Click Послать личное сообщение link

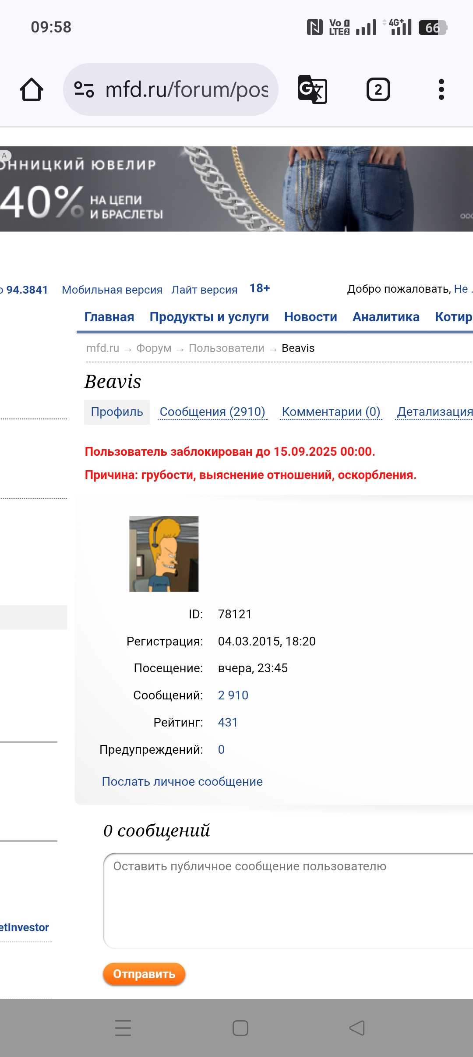click(x=182, y=782)
